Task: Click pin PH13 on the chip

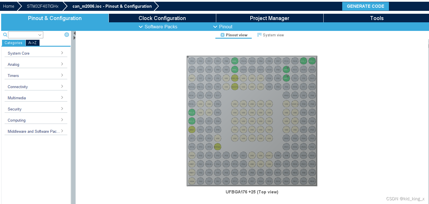Action: pyautogui.click(x=286, y=95)
